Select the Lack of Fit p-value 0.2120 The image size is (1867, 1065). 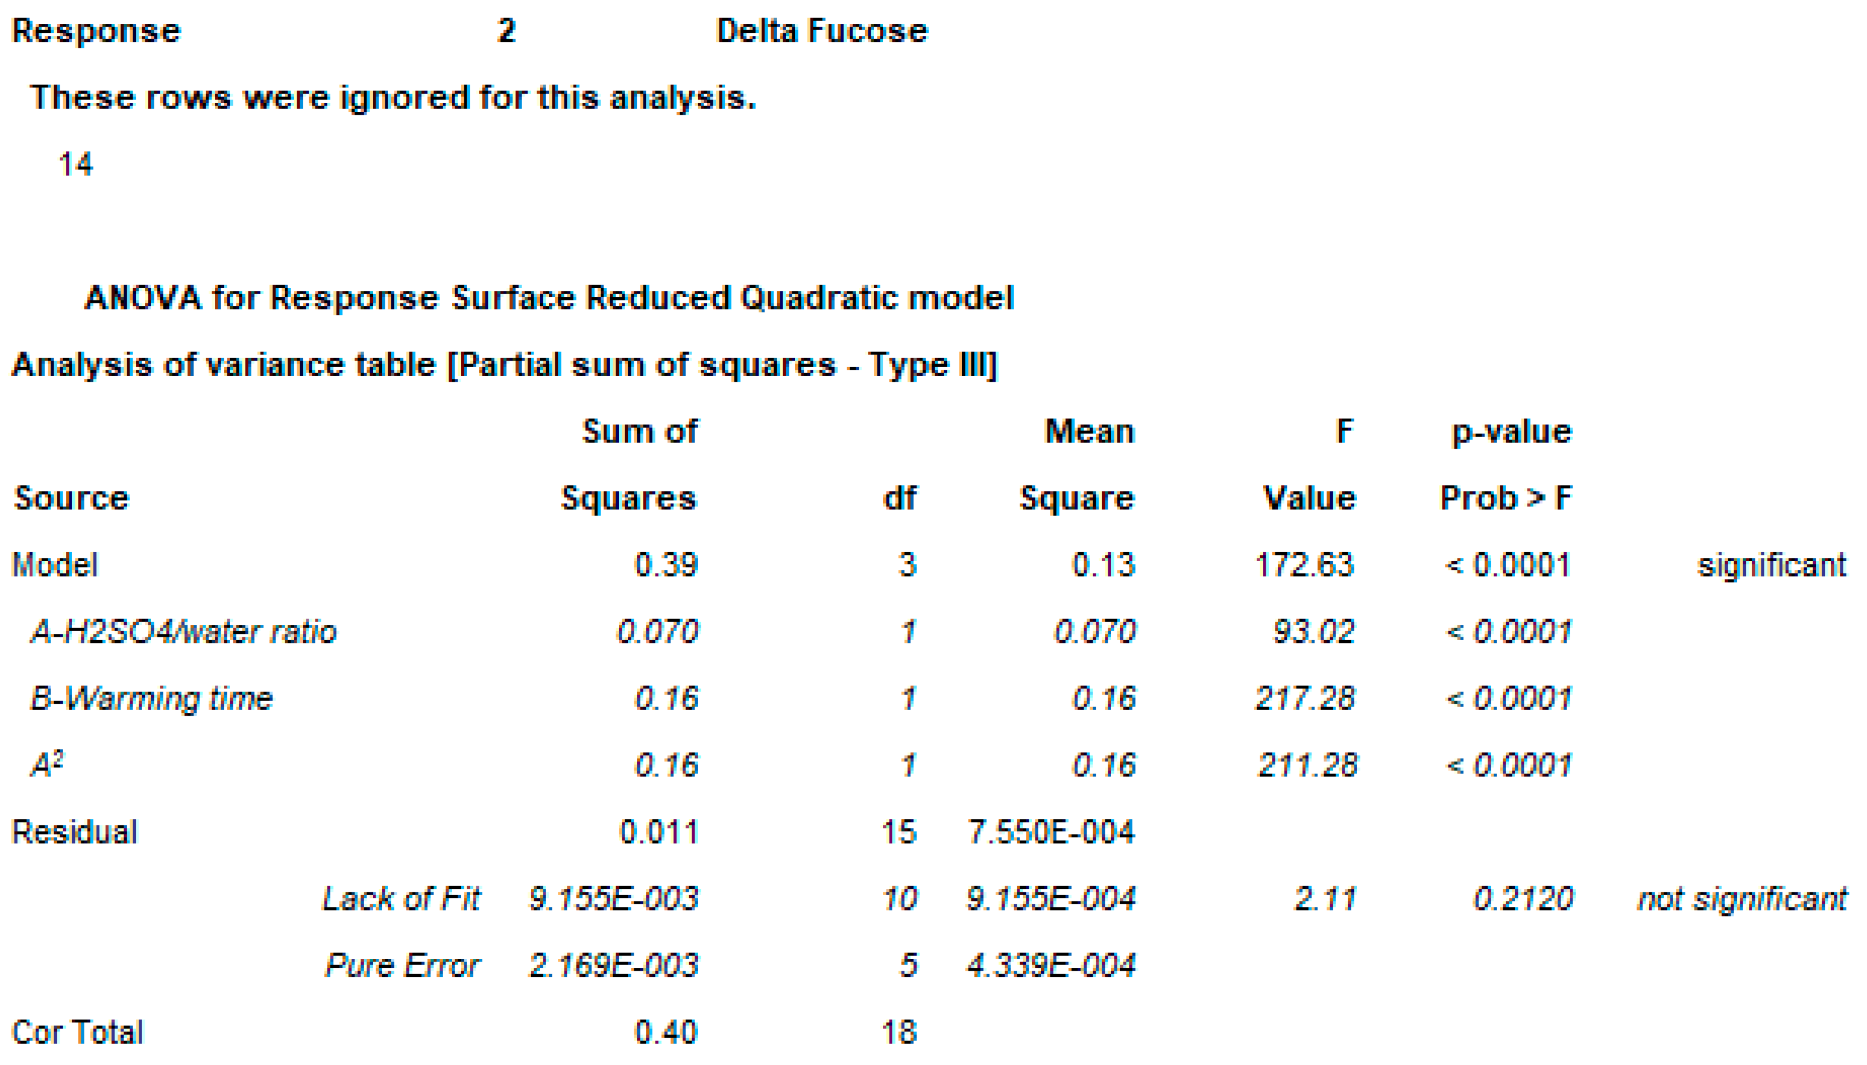click(x=1523, y=898)
